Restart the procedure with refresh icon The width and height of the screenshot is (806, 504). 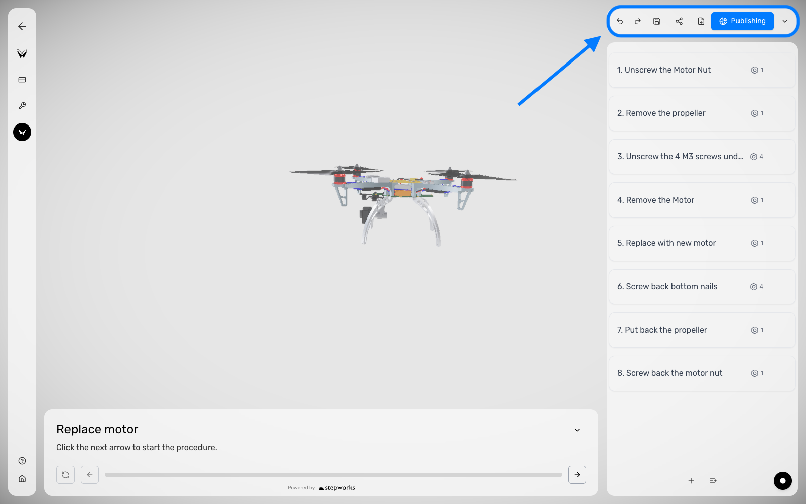pos(65,475)
